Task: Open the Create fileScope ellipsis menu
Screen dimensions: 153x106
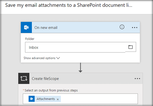Action: [x=137, y=79]
